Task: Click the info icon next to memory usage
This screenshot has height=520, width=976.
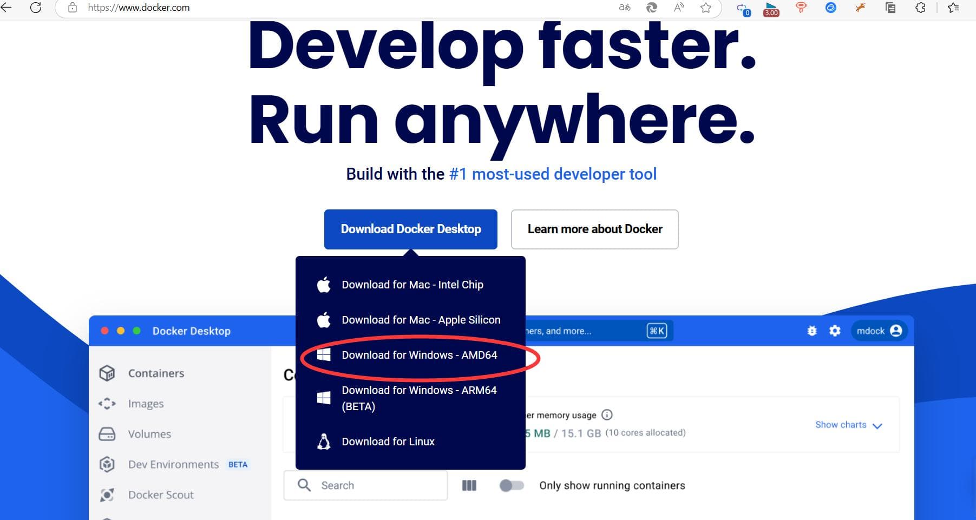Action: pos(607,415)
